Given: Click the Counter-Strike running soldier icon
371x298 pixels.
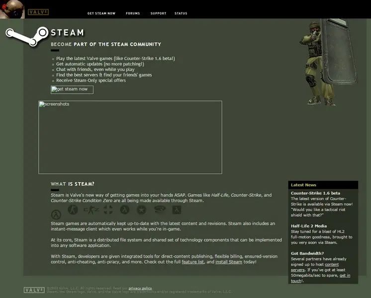Looking at the screenshot, I should [73, 210].
